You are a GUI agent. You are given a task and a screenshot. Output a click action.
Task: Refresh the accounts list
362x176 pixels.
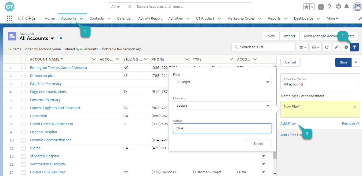[327, 47]
